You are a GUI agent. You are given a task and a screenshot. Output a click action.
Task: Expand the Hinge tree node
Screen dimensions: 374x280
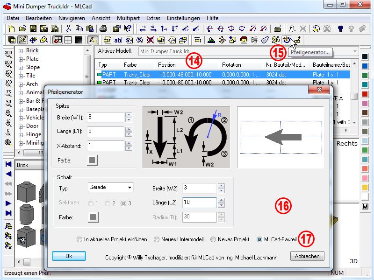pos(21,135)
